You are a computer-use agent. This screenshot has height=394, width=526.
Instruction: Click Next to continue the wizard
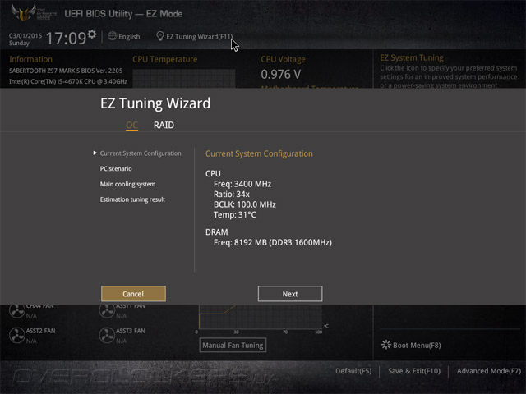290,294
